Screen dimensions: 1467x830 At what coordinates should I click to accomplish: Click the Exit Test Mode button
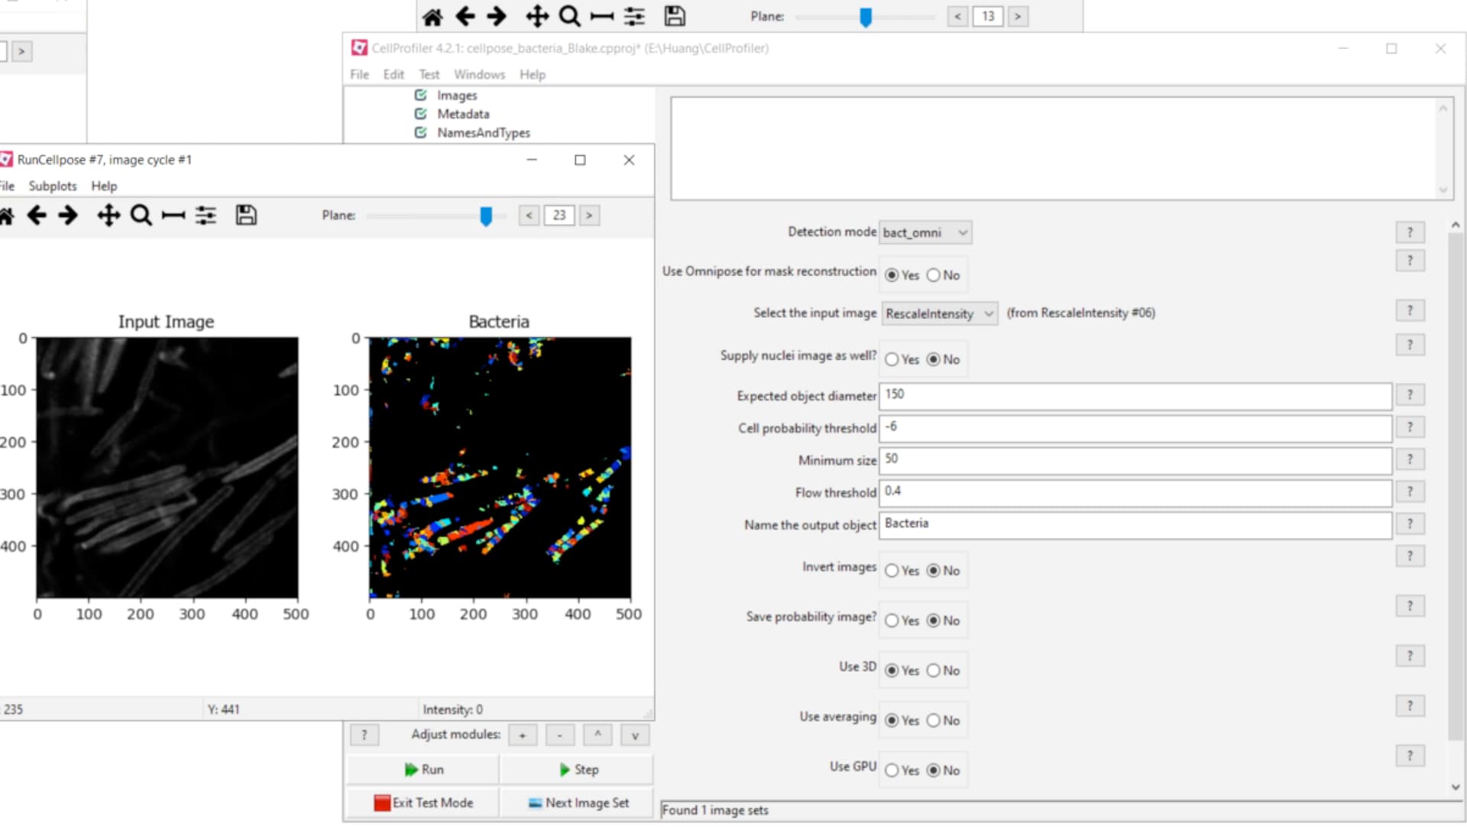(x=423, y=802)
